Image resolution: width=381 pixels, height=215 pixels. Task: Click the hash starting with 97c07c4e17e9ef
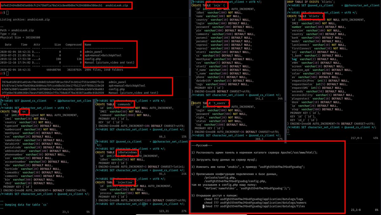[x=53, y=85]
